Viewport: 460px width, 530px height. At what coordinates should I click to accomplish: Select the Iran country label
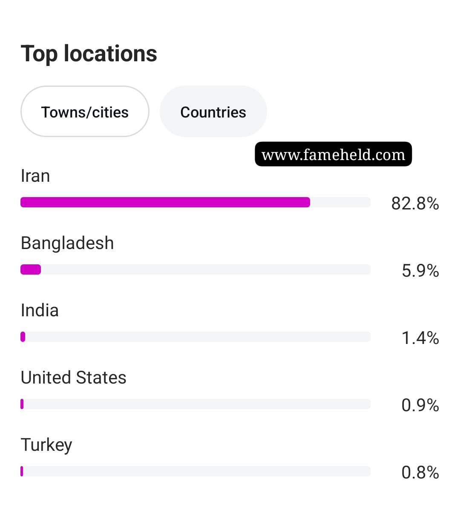[x=35, y=176]
